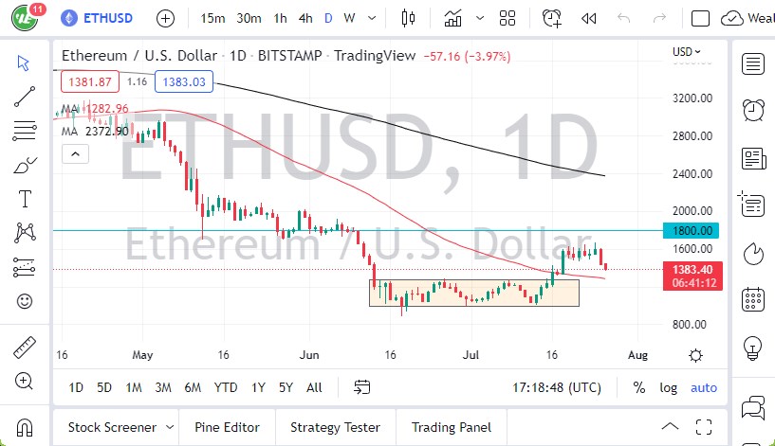Open the Pine Editor tab

(x=227, y=427)
